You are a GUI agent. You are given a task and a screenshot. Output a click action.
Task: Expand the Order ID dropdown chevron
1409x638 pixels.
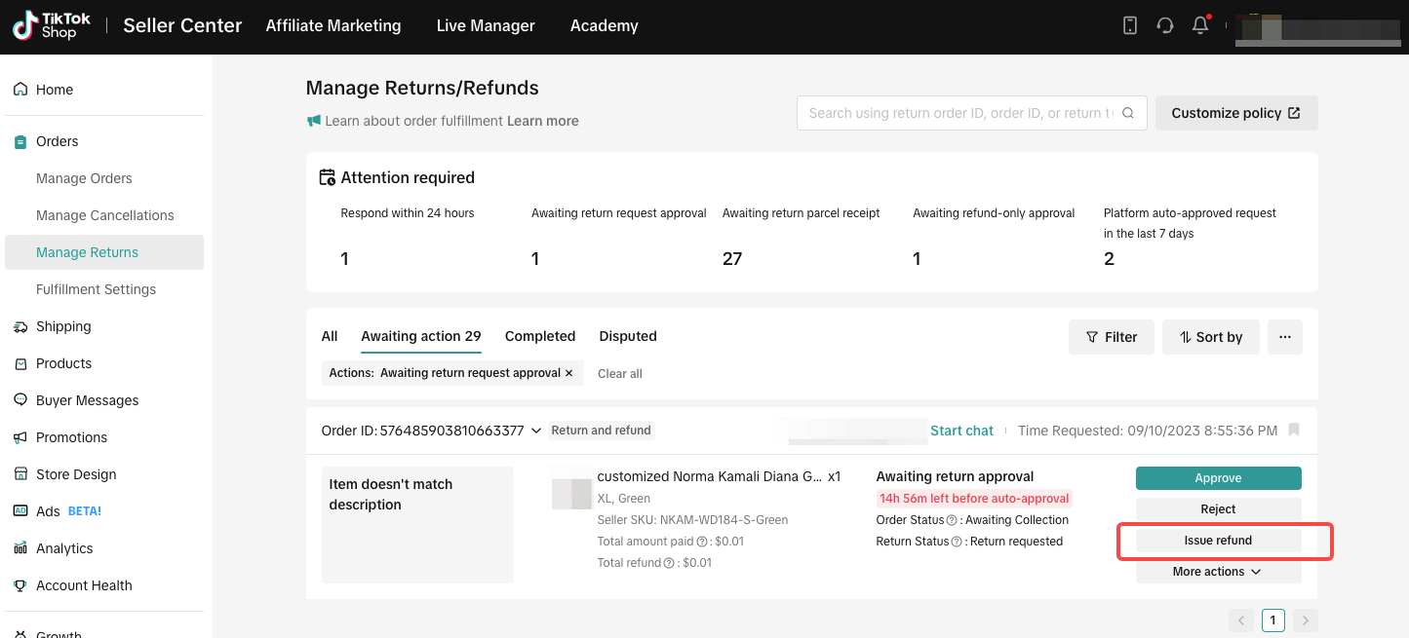(536, 431)
